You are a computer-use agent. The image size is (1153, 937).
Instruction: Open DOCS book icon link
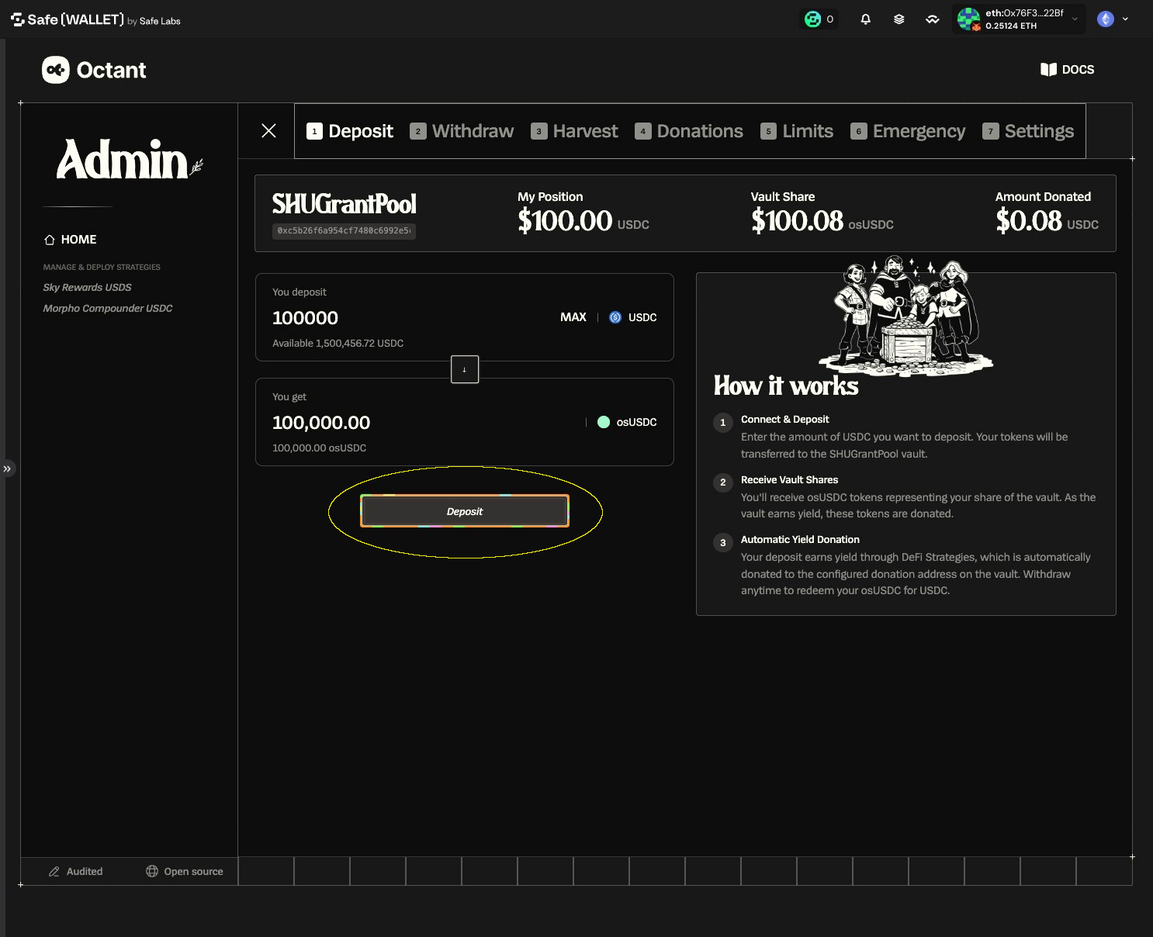pyautogui.click(x=1067, y=70)
